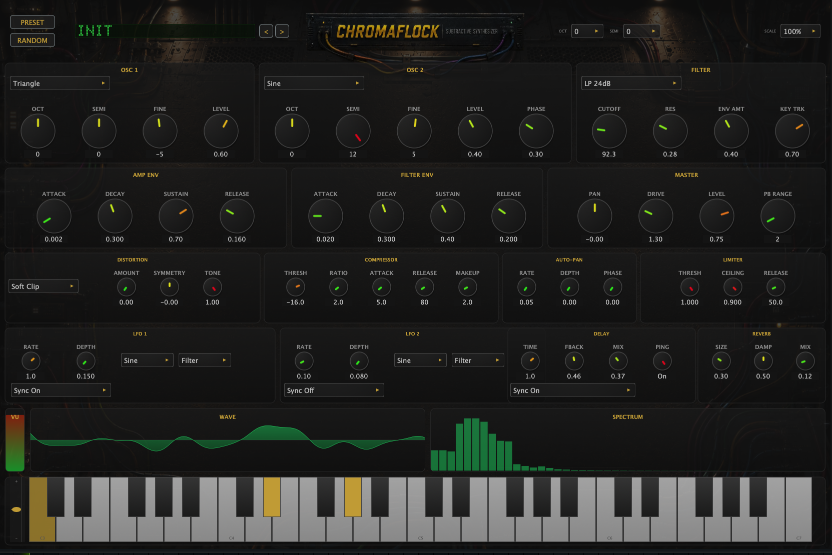Click the Limiter RELEASE knob

[776, 287]
